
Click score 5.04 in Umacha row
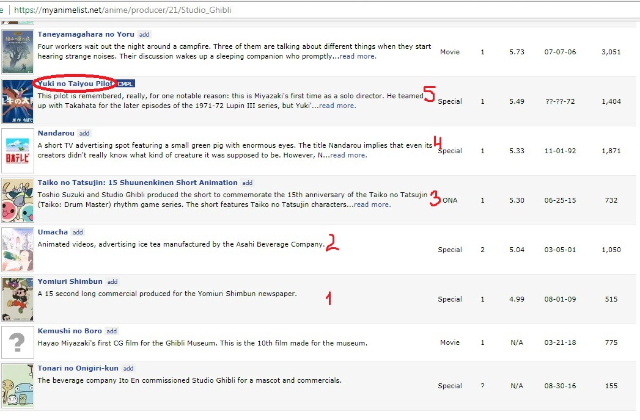click(x=517, y=249)
